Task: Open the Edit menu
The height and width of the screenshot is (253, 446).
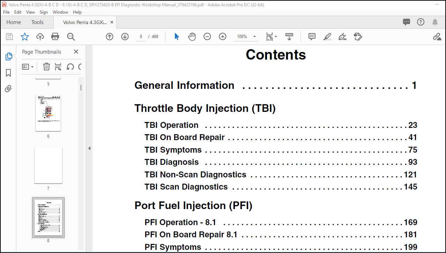Action: [x=18, y=12]
